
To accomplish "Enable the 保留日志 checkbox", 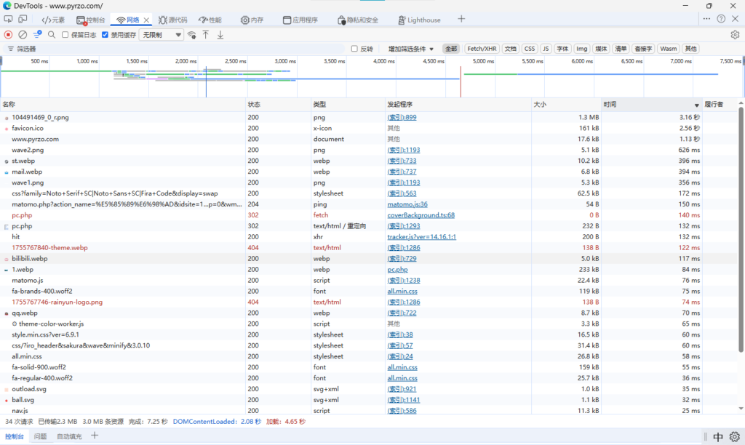I will click(65, 34).
